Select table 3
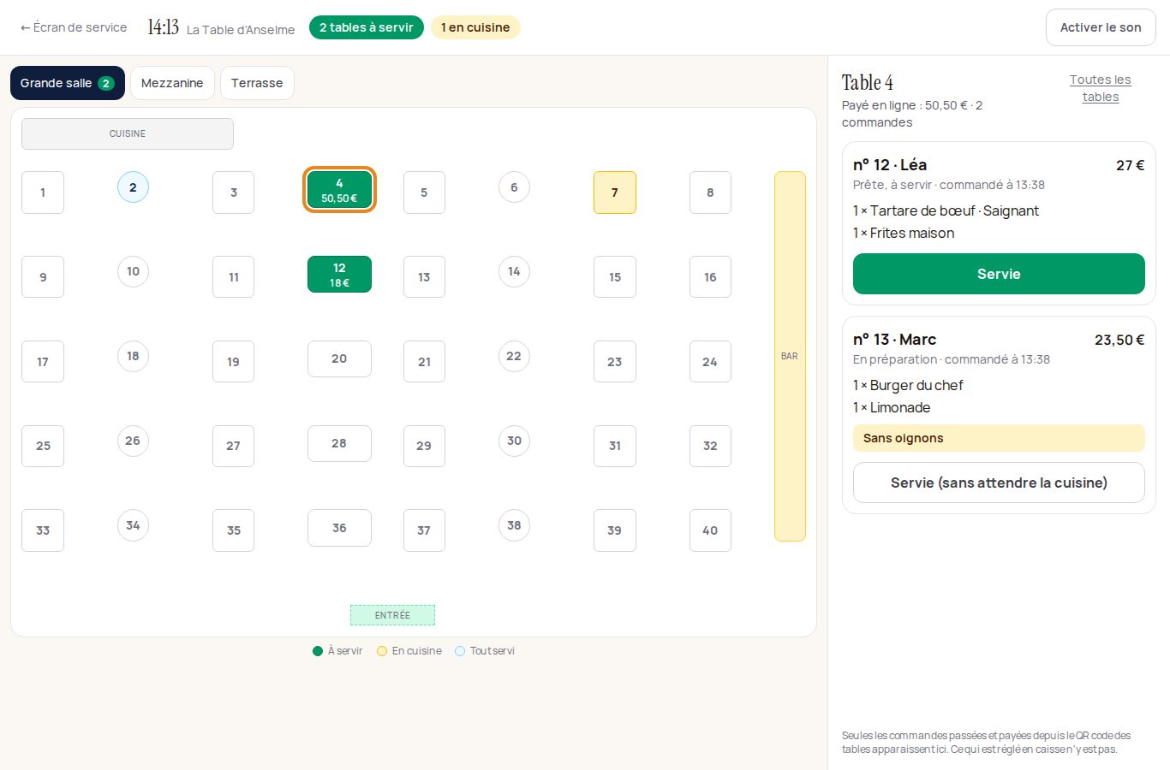Image resolution: width=1170 pixels, height=770 pixels. tap(234, 192)
